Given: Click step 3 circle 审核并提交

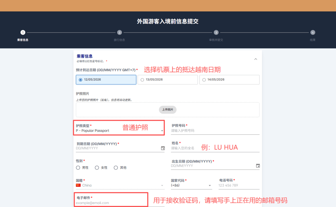Looking at the screenshot, I should pos(216,33).
